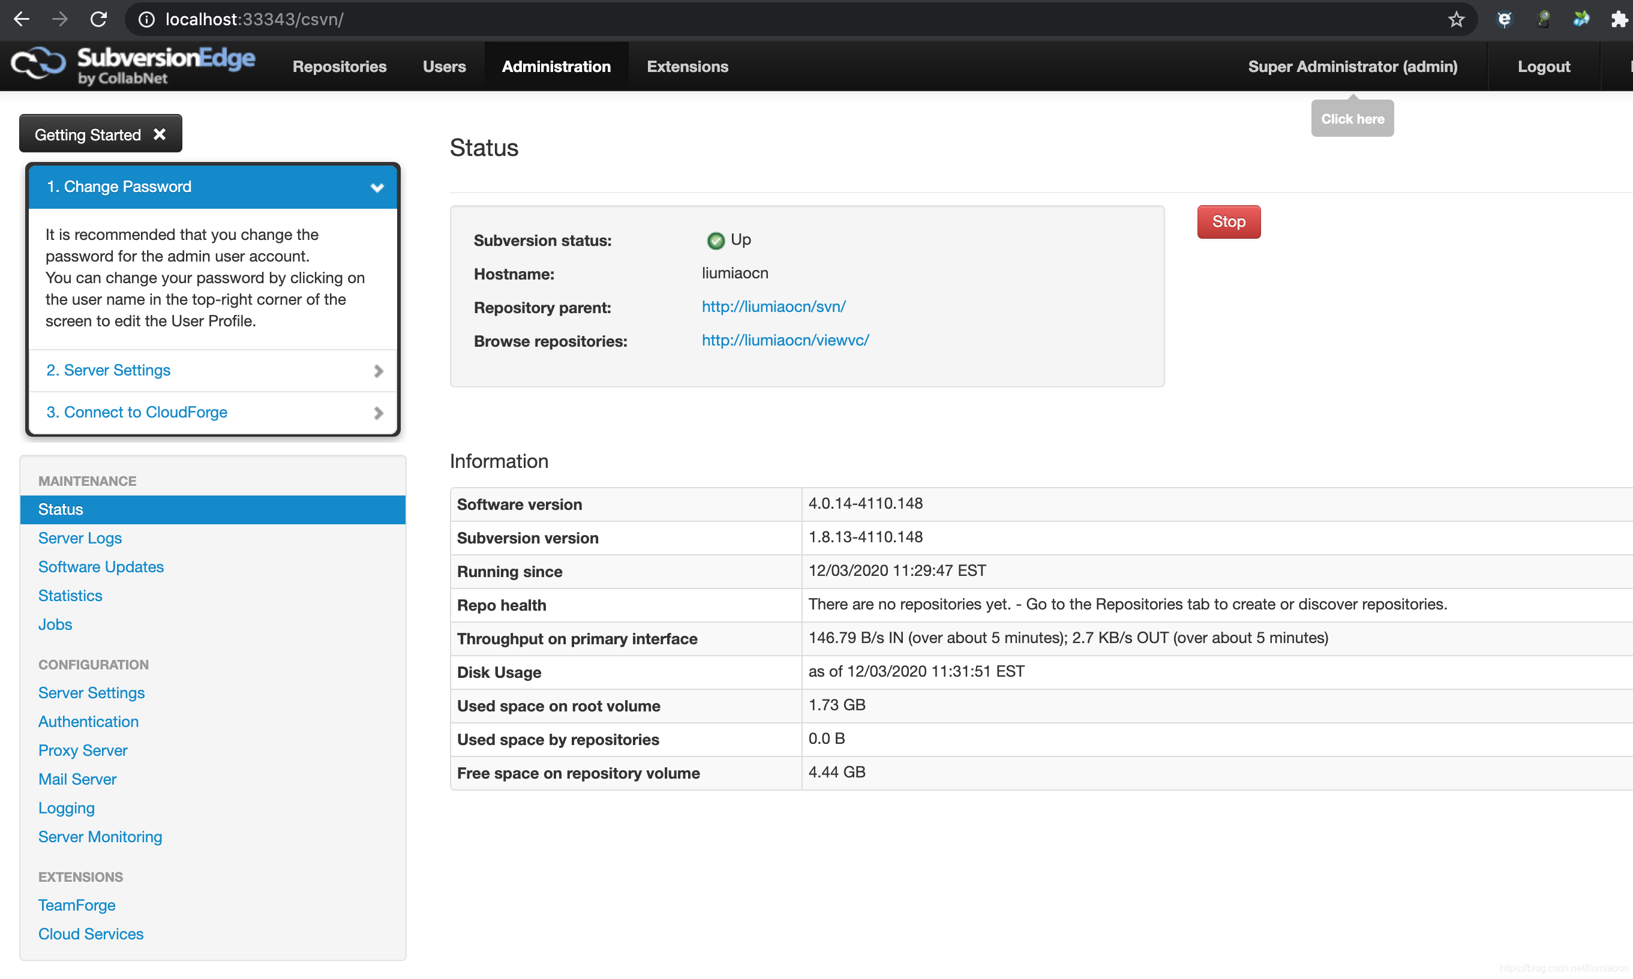Click the hostname value liumiaocn
The image size is (1633, 979).
point(734,273)
